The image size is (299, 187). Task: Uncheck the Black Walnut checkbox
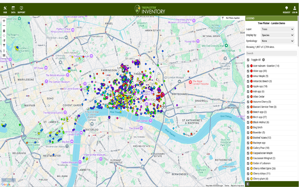(x=248, y=122)
